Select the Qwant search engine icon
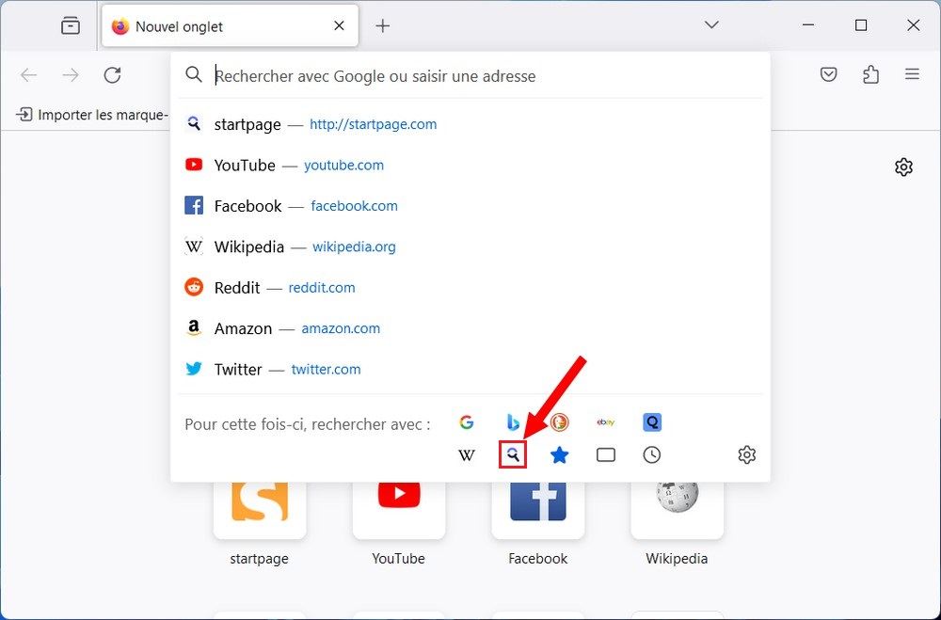The image size is (941, 620). [651, 422]
